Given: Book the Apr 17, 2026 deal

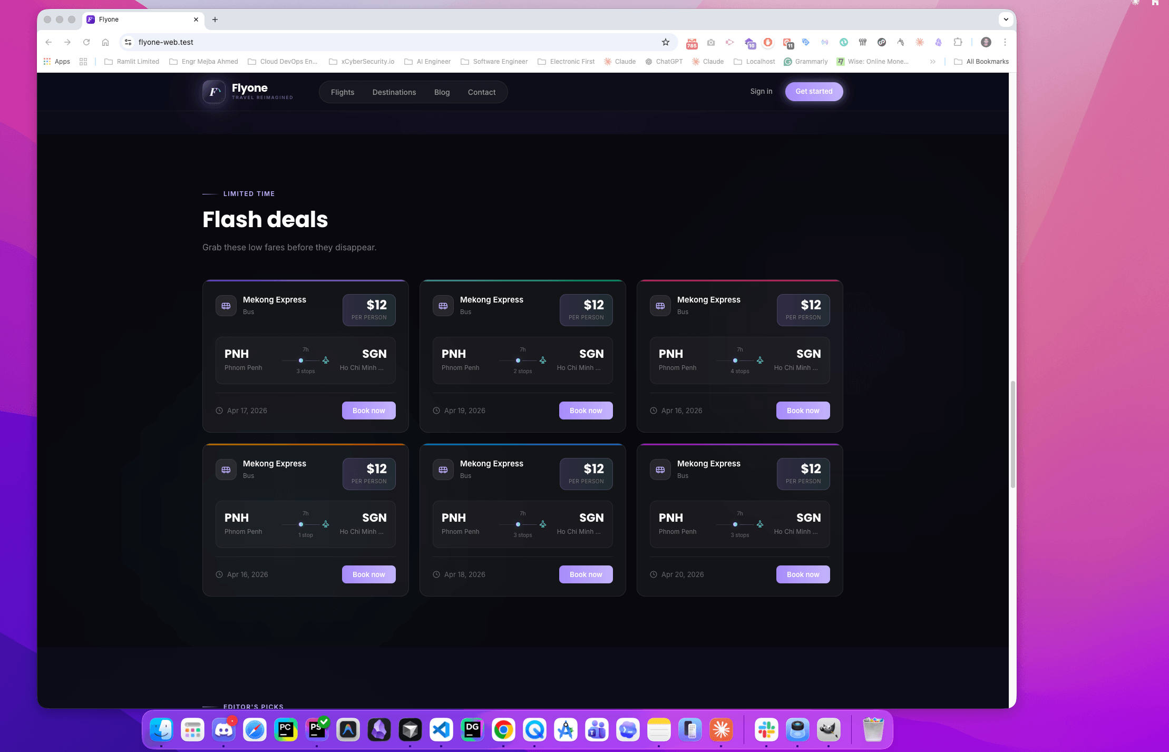Looking at the screenshot, I should pos(368,411).
